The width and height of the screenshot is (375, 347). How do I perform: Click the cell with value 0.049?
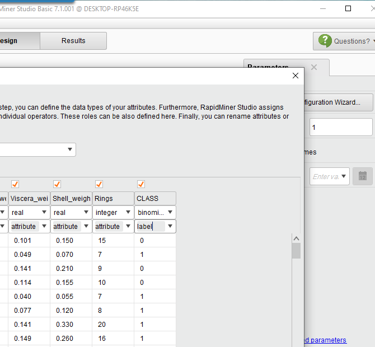(x=29, y=254)
